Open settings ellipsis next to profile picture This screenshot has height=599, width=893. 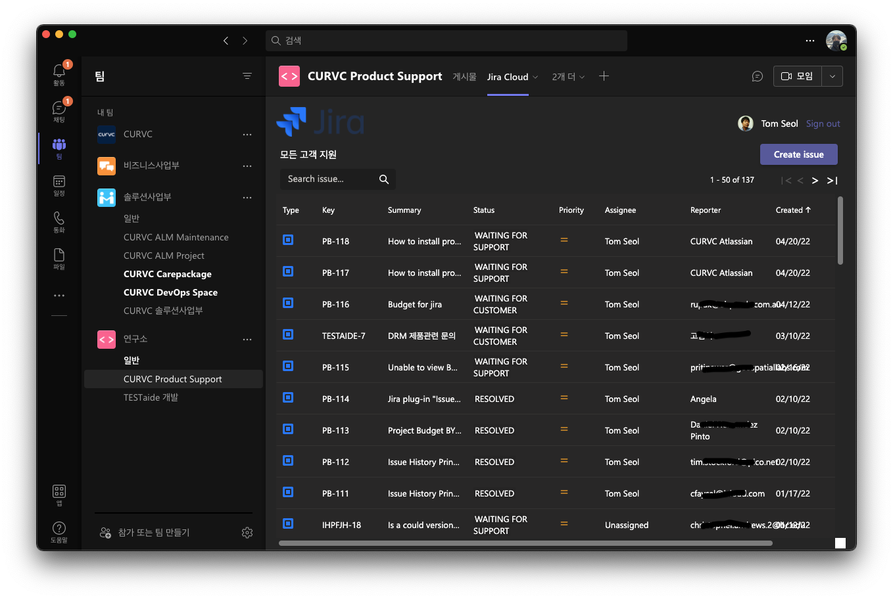point(810,41)
